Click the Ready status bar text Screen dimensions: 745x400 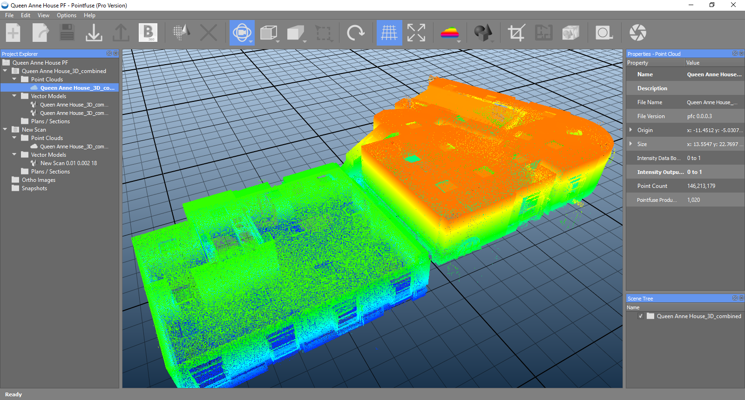[14, 394]
